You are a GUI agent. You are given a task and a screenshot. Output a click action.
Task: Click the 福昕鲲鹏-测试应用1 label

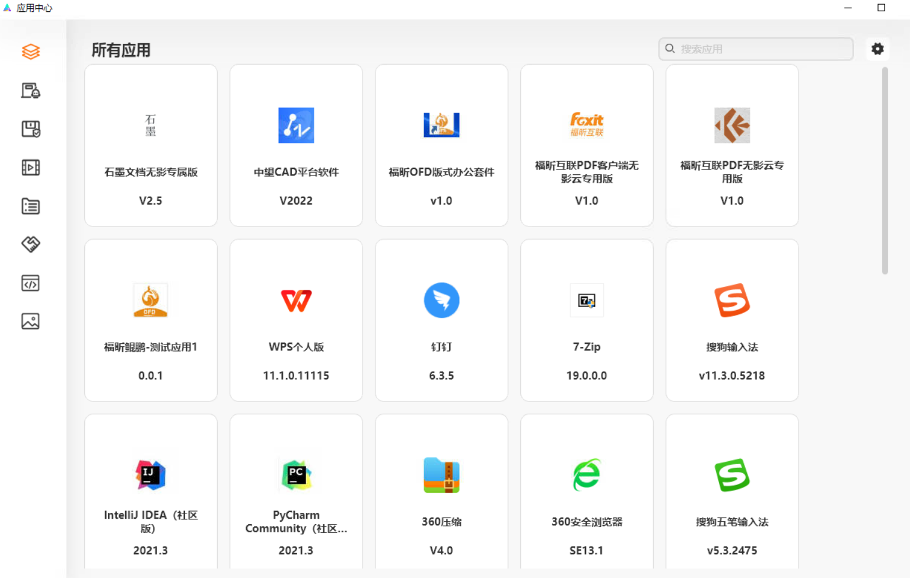tap(151, 347)
